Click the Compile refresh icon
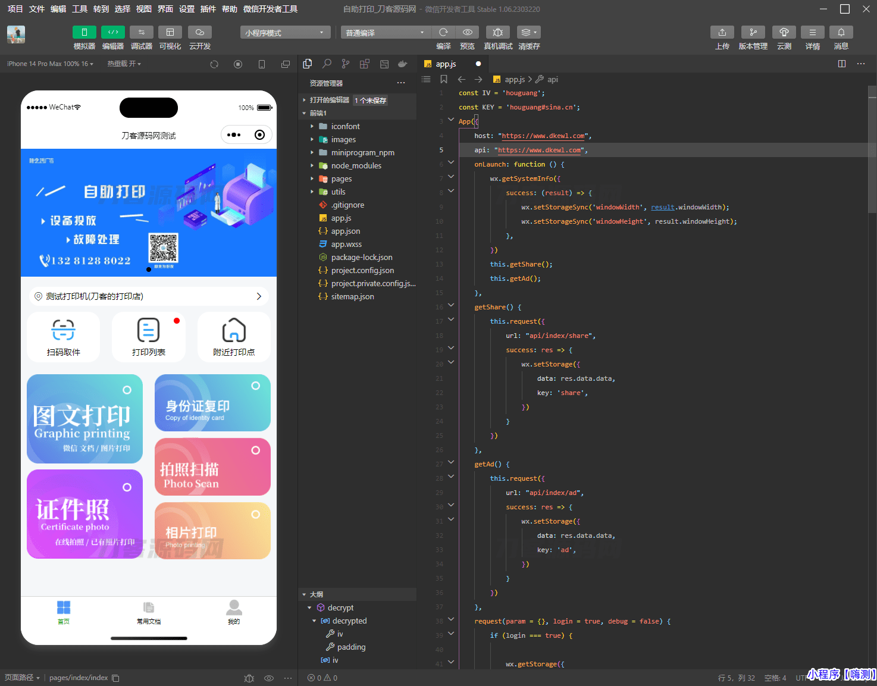The height and width of the screenshot is (686, 877). point(443,32)
